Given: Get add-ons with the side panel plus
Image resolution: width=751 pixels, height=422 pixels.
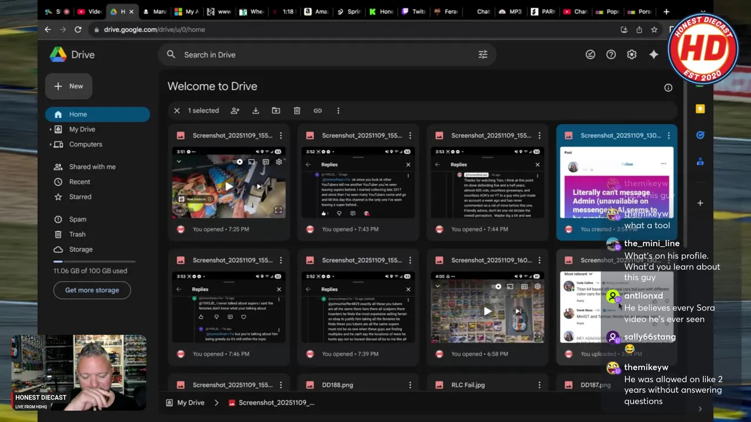Looking at the screenshot, I should coord(700,203).
